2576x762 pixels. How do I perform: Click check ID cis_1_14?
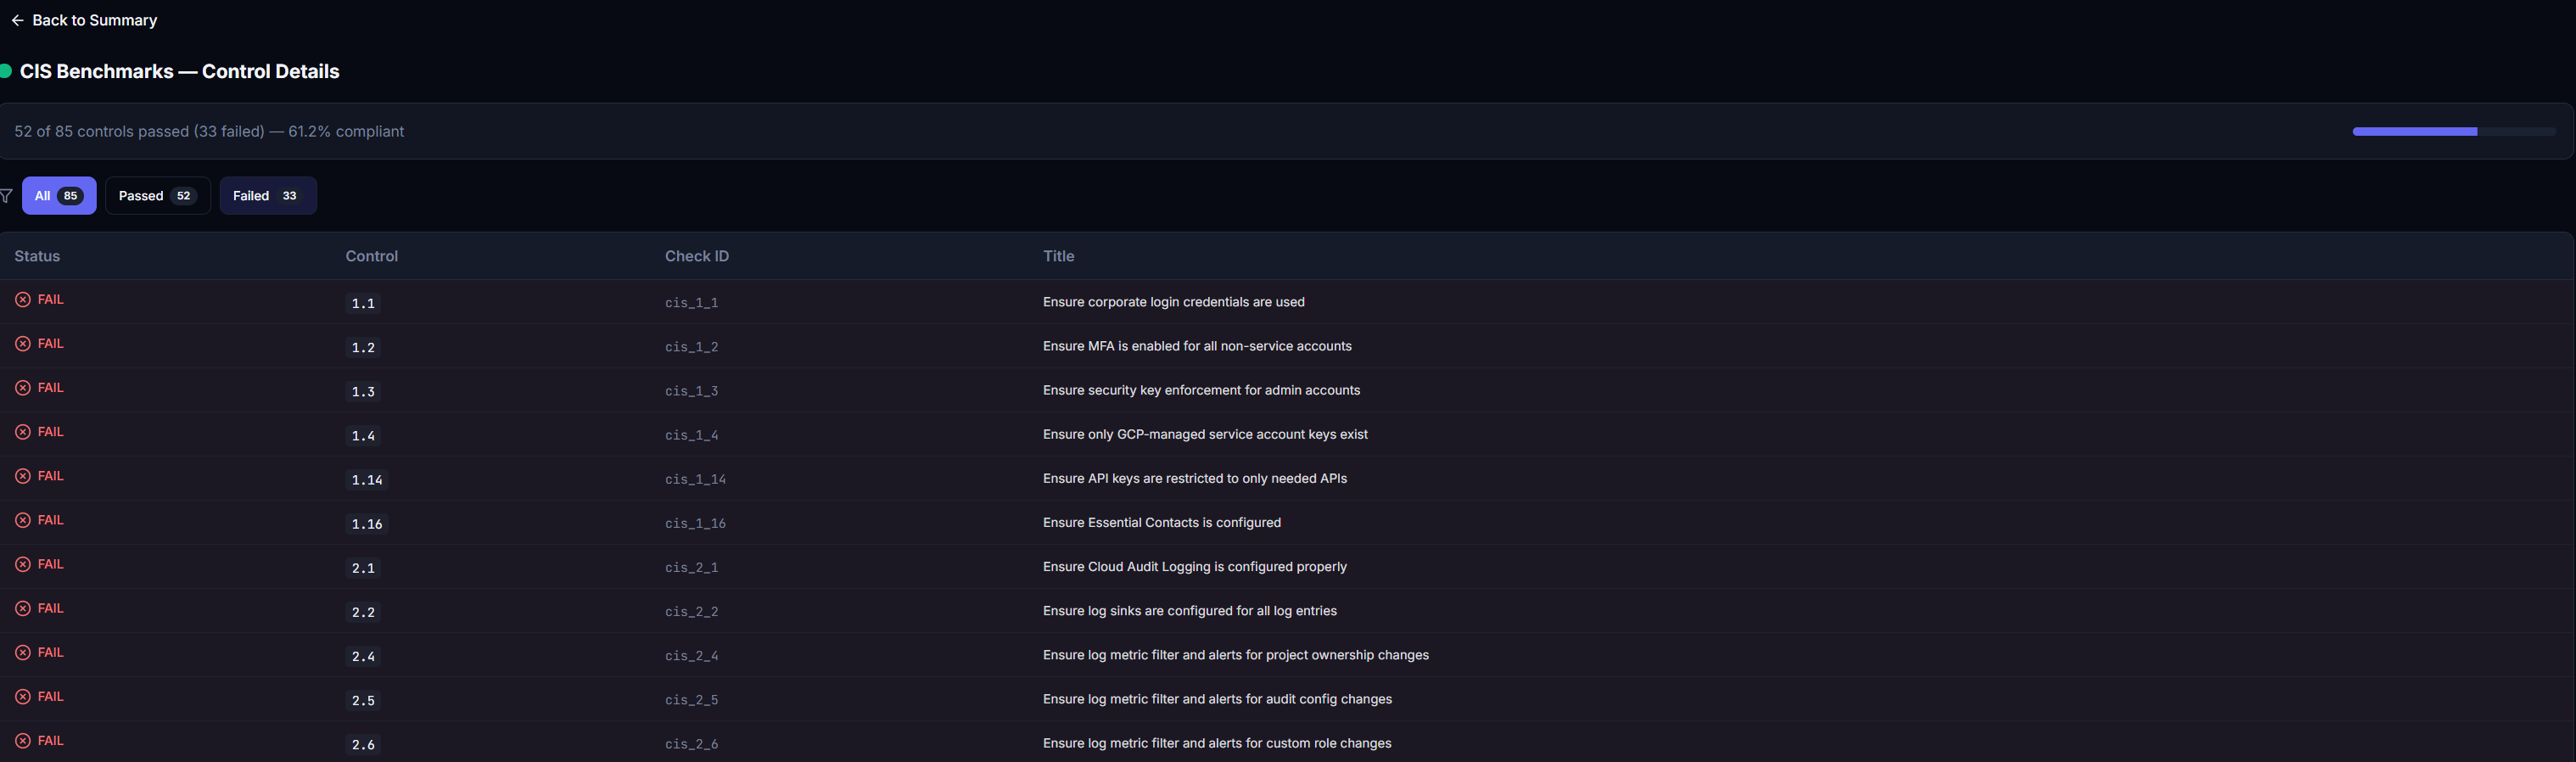pos(696,479)
